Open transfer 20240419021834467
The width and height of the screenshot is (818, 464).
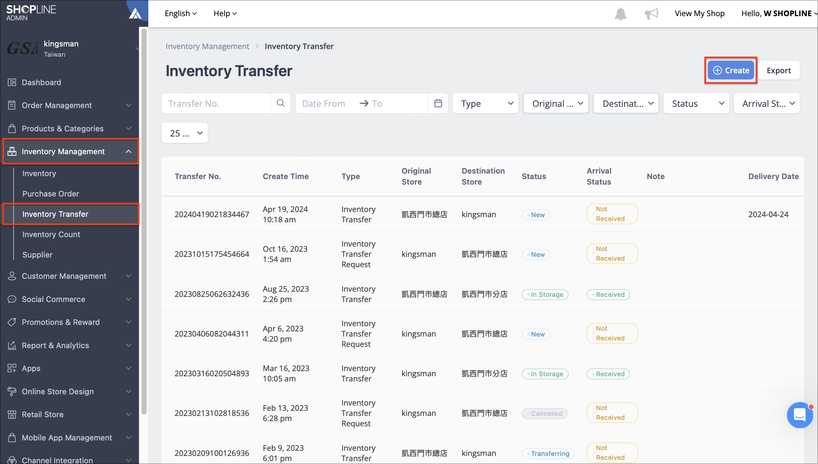pyautogui.click(x=212, y=214)
